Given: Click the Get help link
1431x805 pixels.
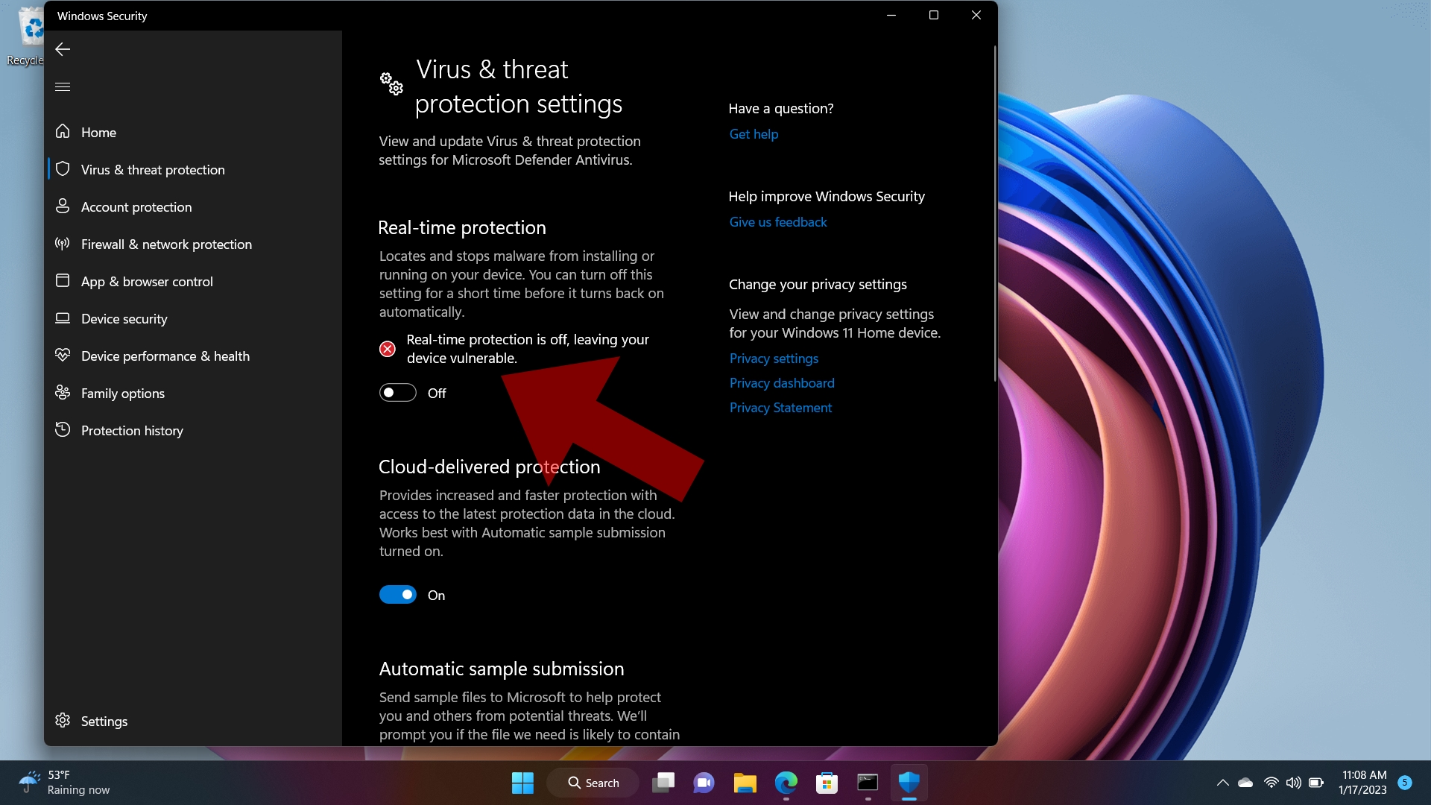Looking at the screenshot, I should point(754,133).
